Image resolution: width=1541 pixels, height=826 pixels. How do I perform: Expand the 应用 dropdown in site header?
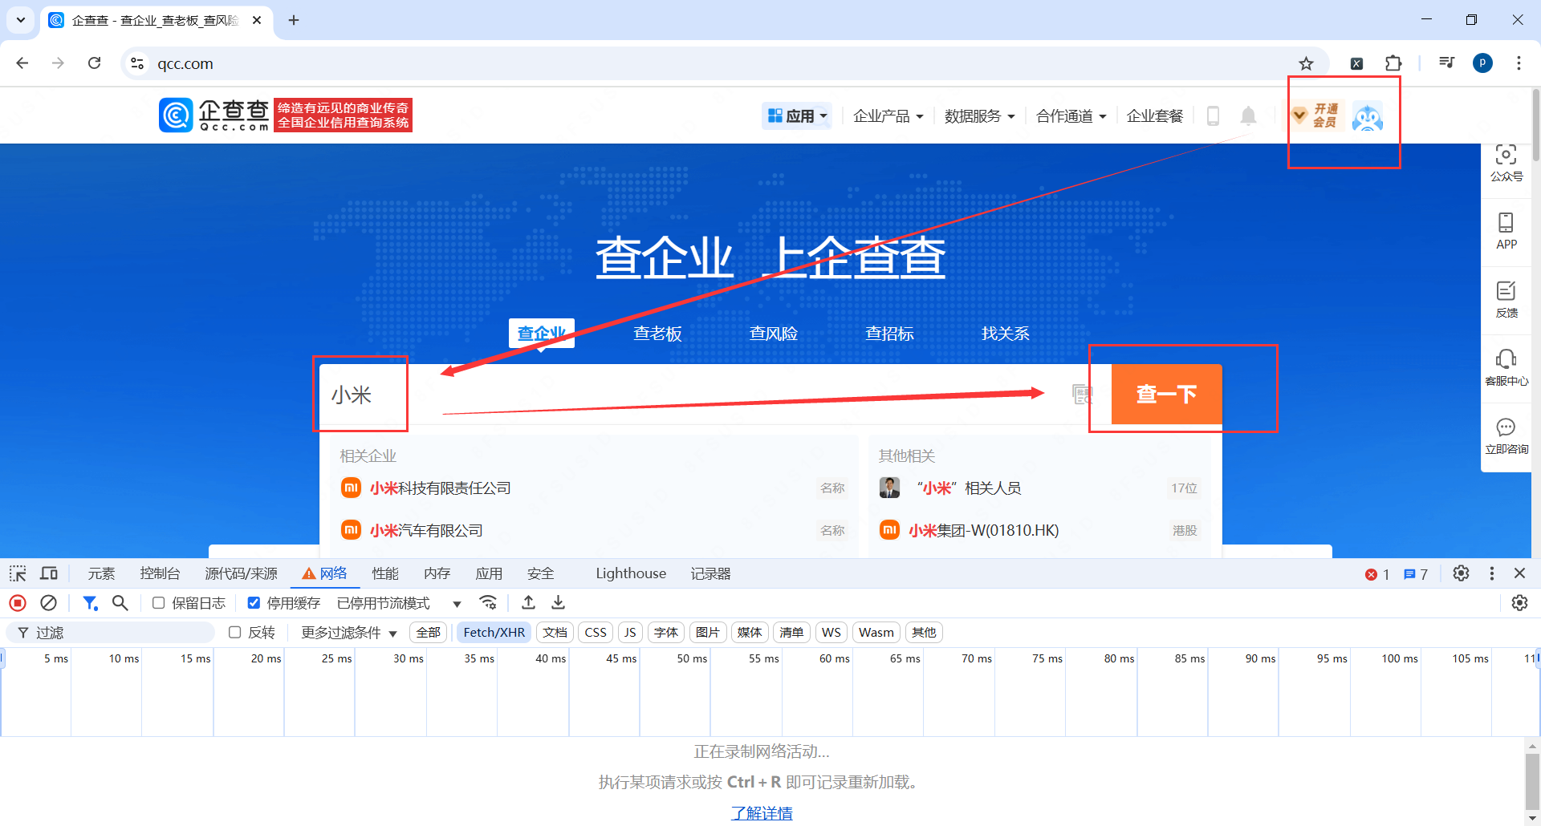coord(797,116)
